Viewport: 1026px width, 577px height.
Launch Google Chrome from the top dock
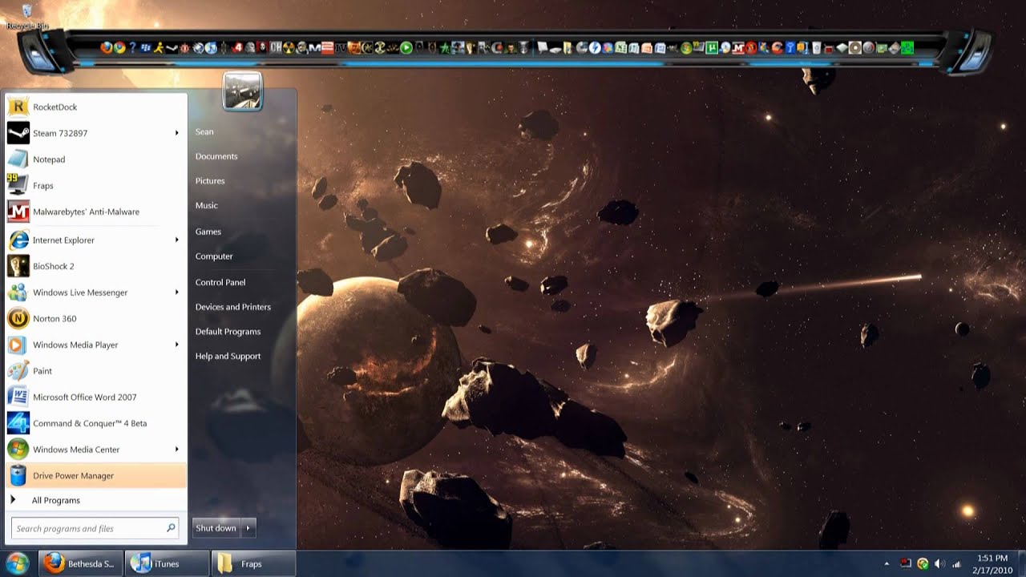(119, 48)
